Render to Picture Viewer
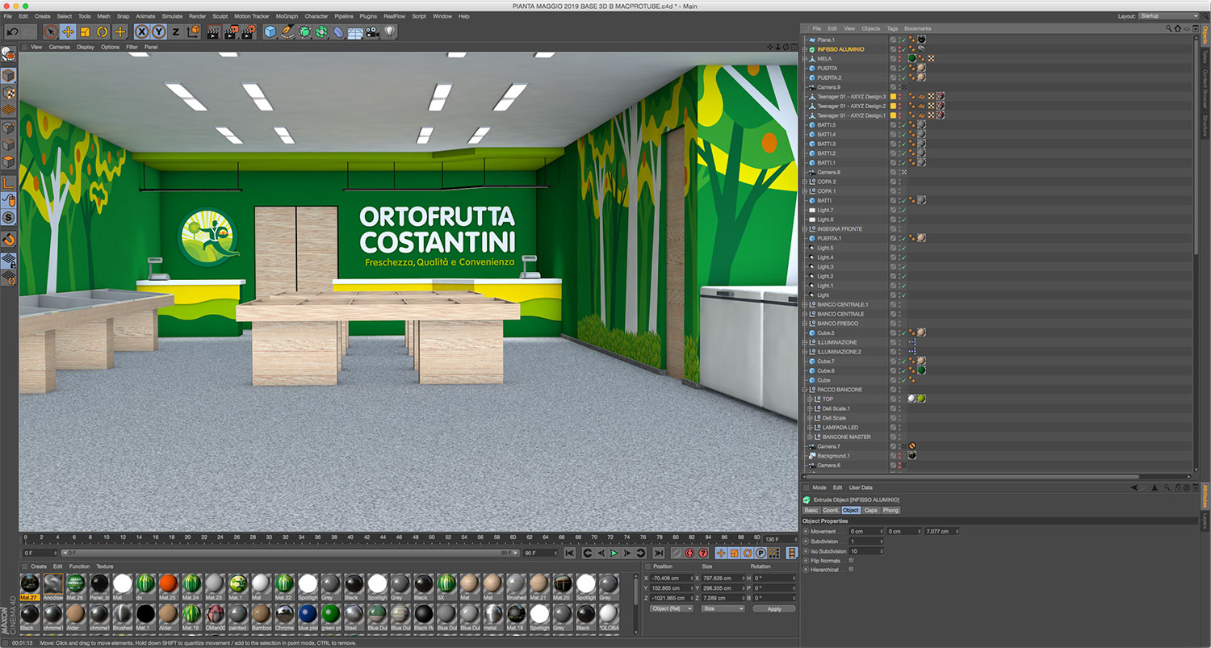This screenshot has width=1211, height=648. click(232, 31)
